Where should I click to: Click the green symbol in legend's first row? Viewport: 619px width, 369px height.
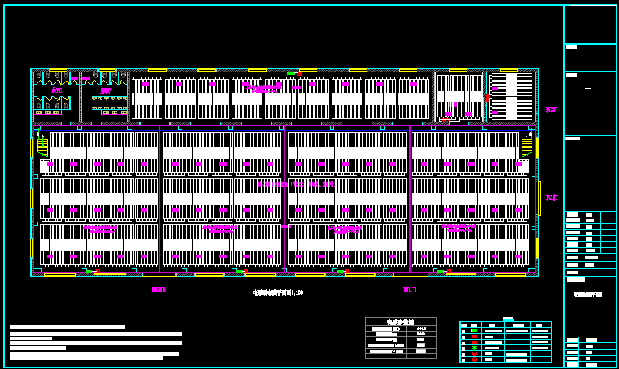473,331
